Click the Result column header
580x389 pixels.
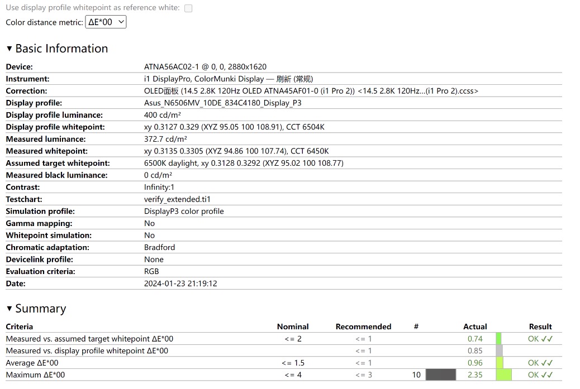click(540, 326)
